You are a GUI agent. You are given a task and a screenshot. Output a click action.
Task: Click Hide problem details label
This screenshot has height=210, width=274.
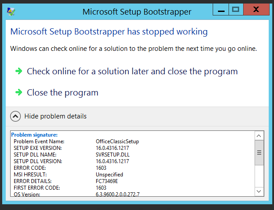[56, 116]
